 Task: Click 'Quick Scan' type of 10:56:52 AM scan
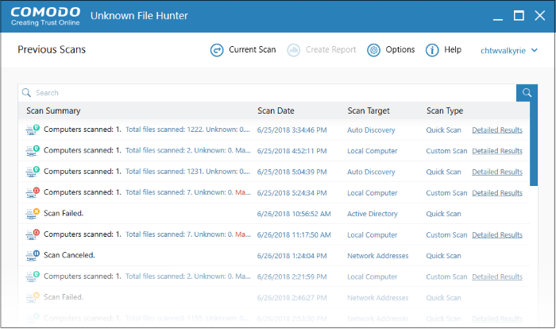(443, 214)
